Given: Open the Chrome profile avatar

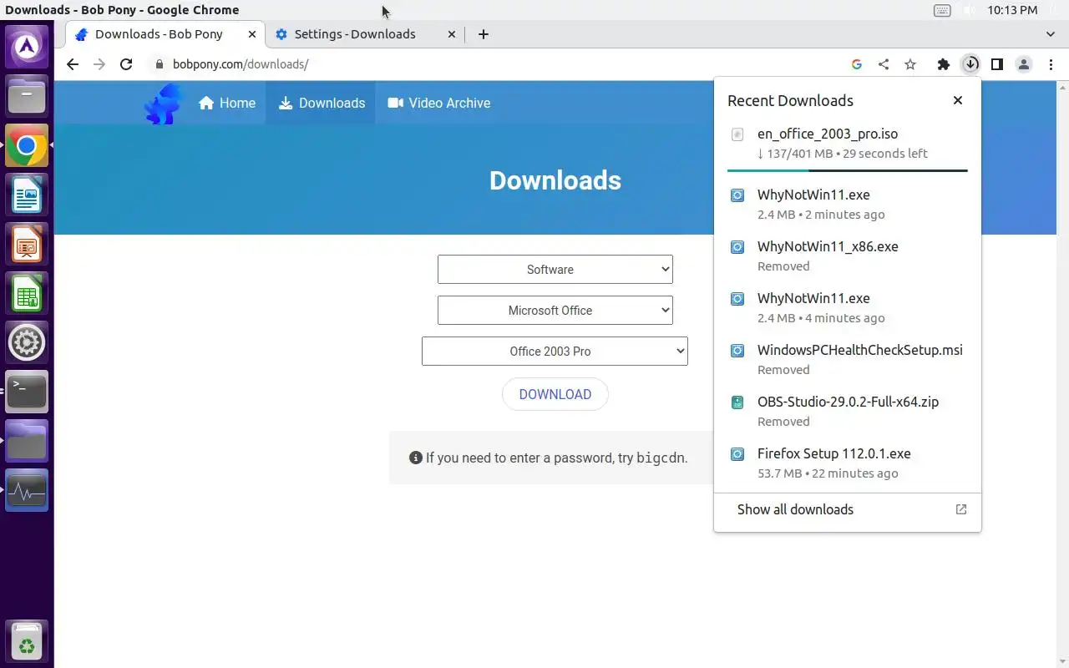Looking at the screenshot, I should (1024, 64).
